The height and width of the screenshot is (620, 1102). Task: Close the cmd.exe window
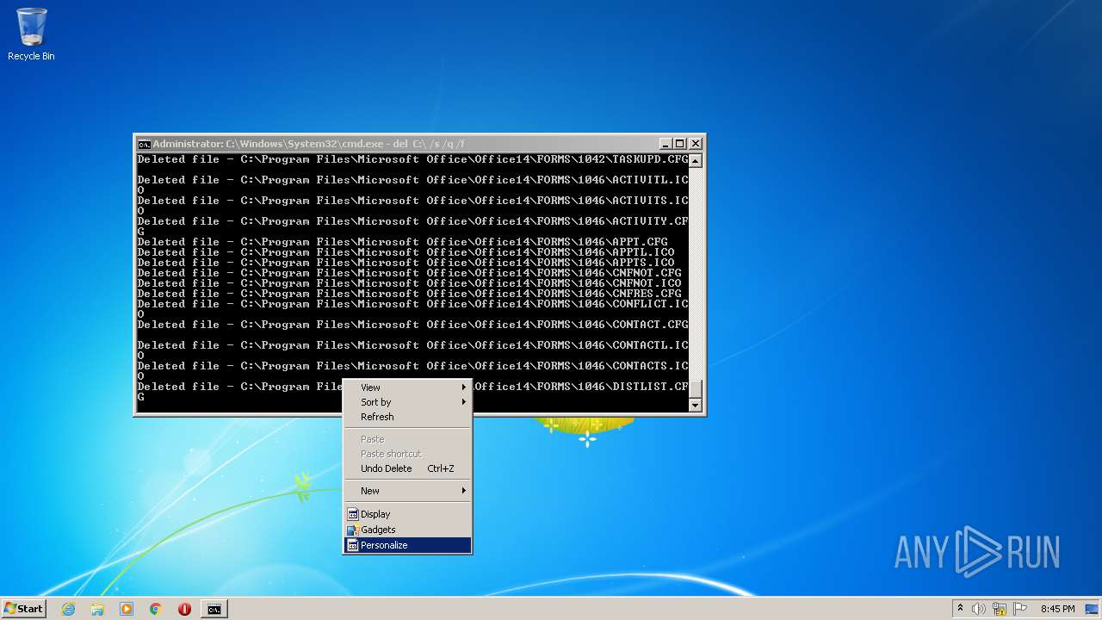(x=696, y=144)
